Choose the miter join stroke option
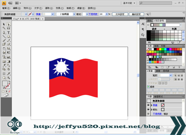Image resolution: width=186 pixels, height=135 pixels. 175,79
